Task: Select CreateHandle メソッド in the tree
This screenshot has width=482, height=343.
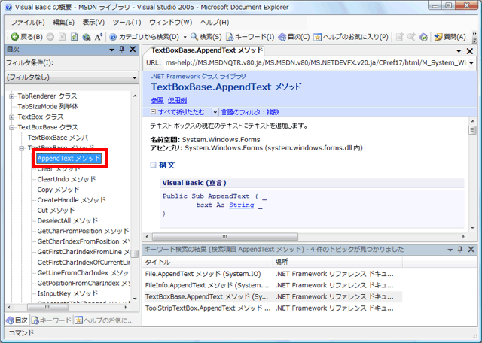Action: coord(72,200)
